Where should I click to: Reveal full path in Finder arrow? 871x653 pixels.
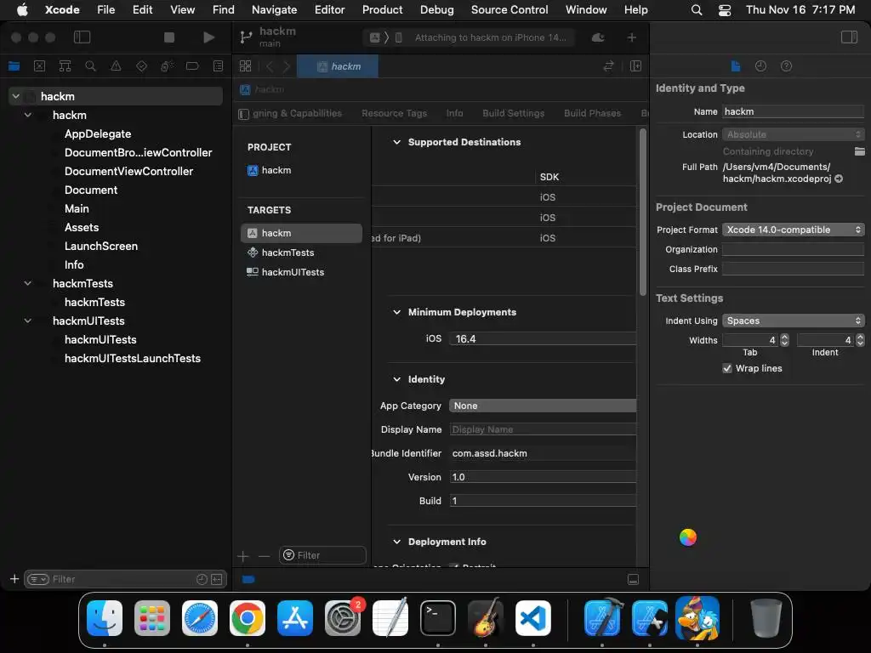839,179
